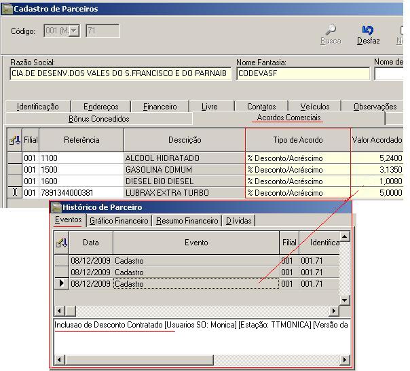The height and width of the screenshot is (371, 410).
Task: Click the current-row arrow marker in Eventos grid
Action: (x=62, y=283)
